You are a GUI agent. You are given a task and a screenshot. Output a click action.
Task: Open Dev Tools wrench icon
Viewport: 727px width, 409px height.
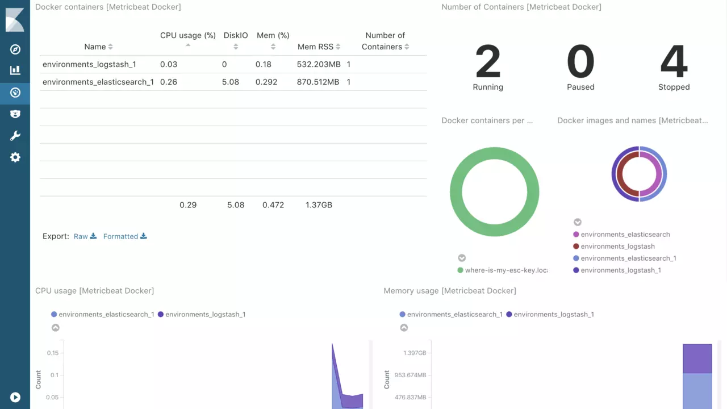tap(15, 136)
